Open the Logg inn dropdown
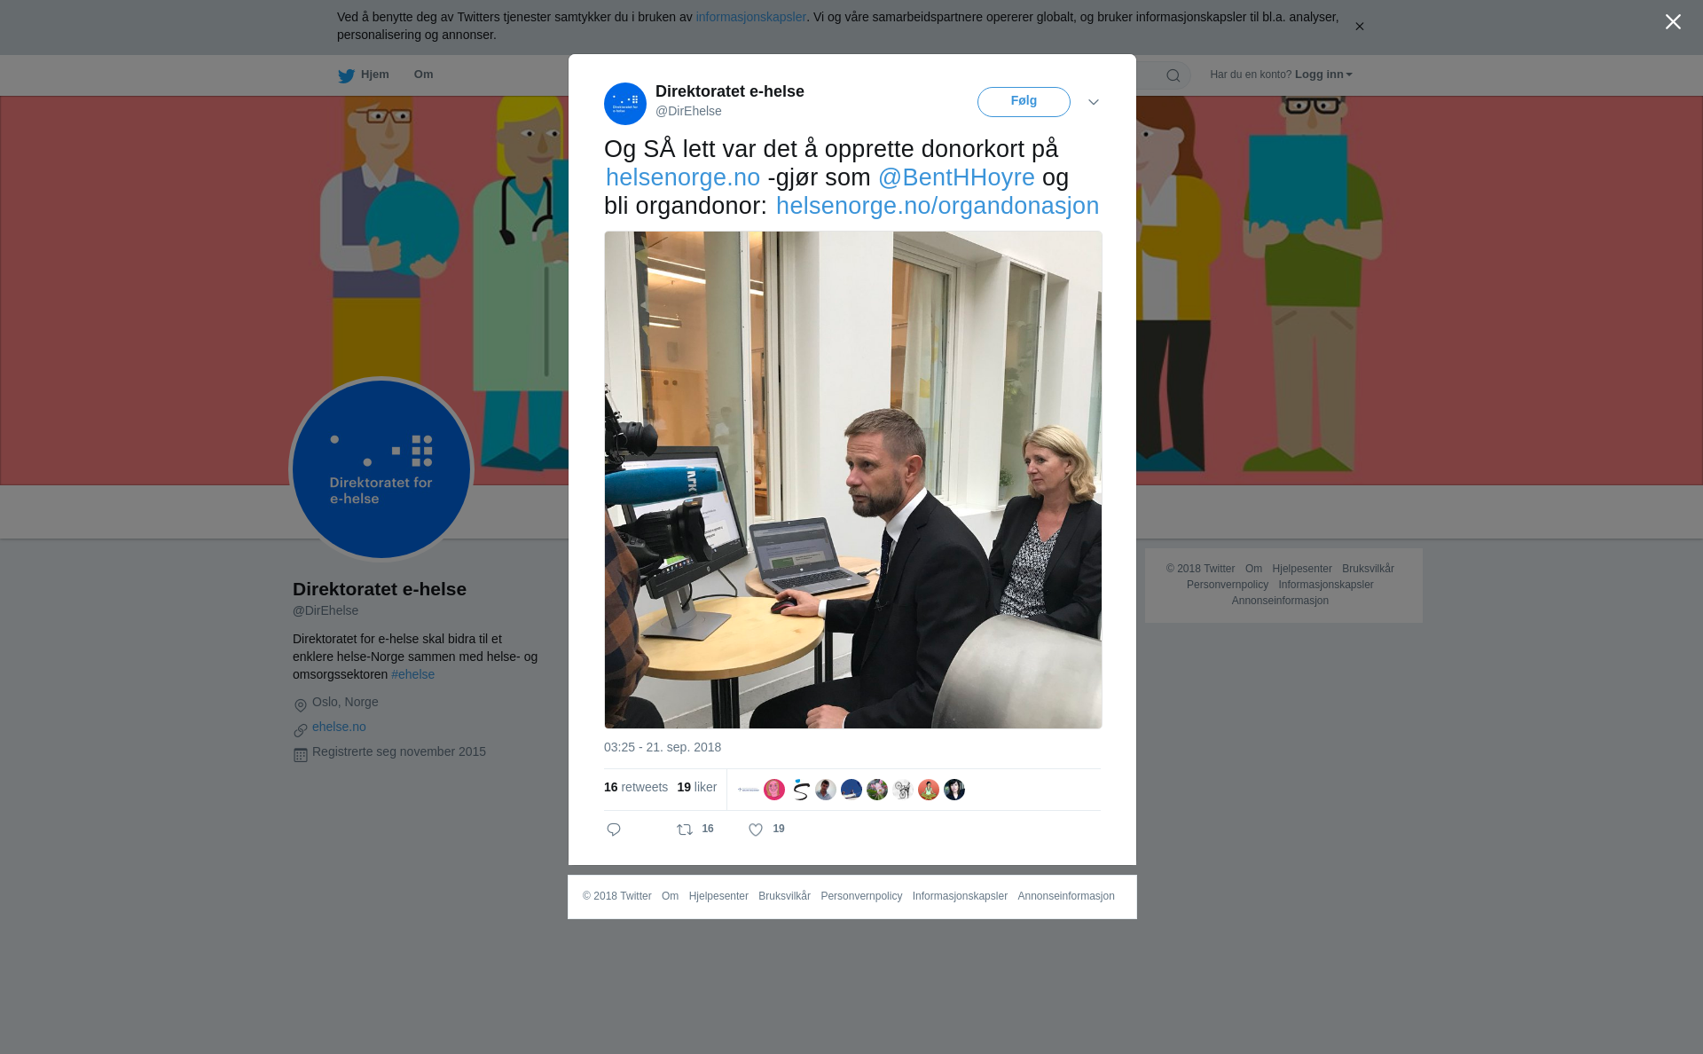The image size is (1703, 1054). coord(1323,75)
